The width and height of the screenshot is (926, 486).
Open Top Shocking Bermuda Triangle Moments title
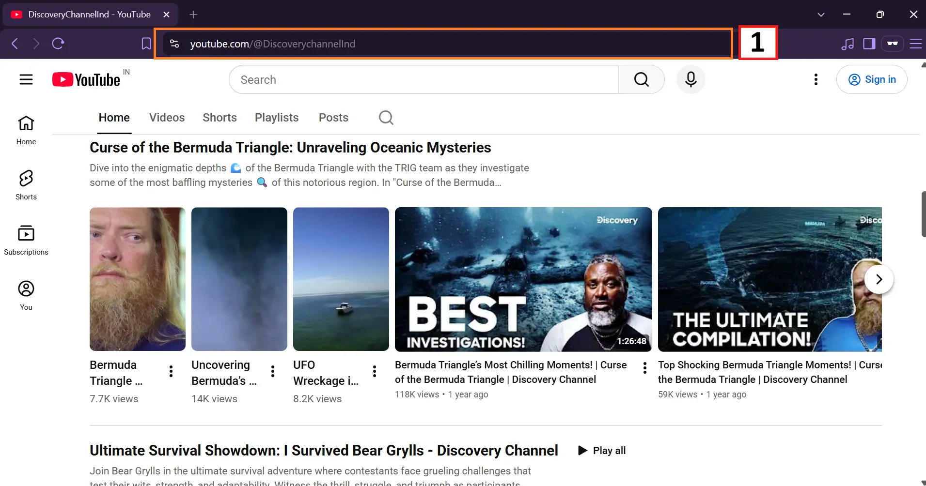770,372
